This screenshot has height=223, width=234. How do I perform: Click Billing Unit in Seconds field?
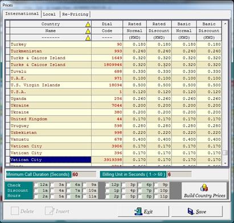pyautogui.click(x=179, y=174)
